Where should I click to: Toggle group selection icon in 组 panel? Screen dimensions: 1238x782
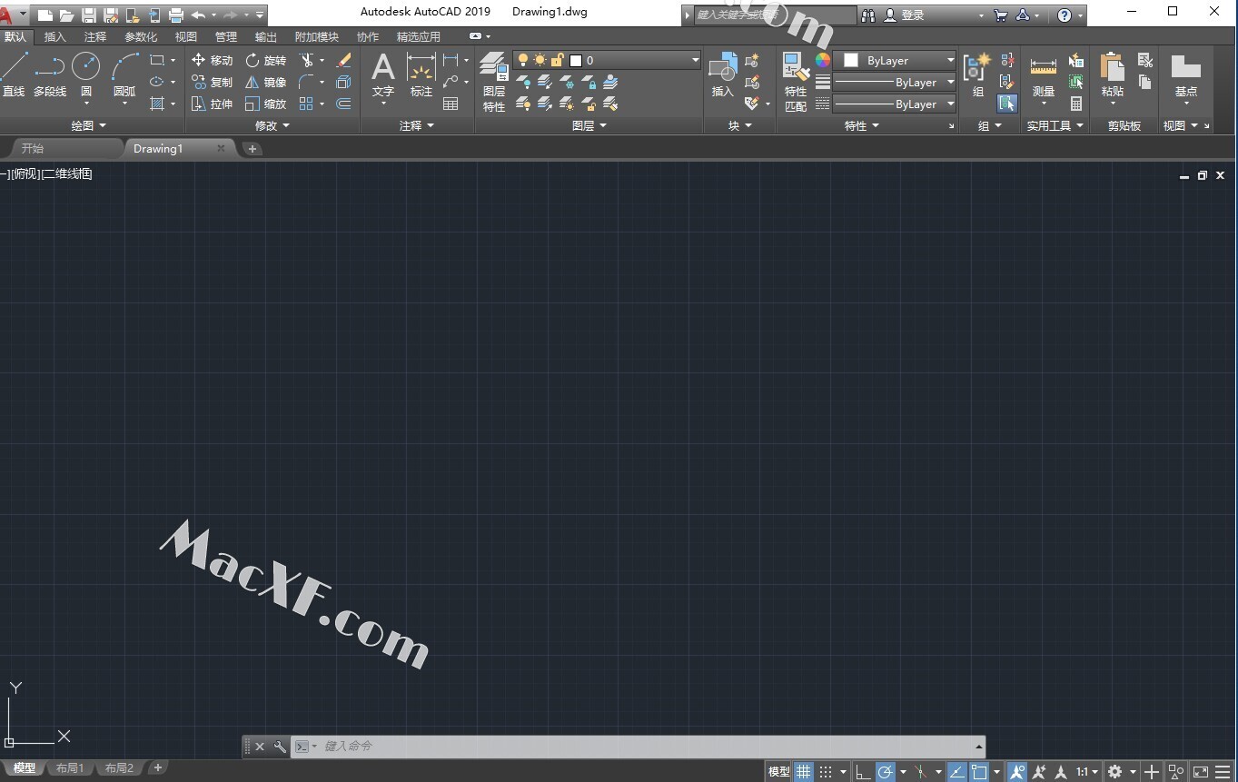pyautogui.click(x=1007, y=104)
